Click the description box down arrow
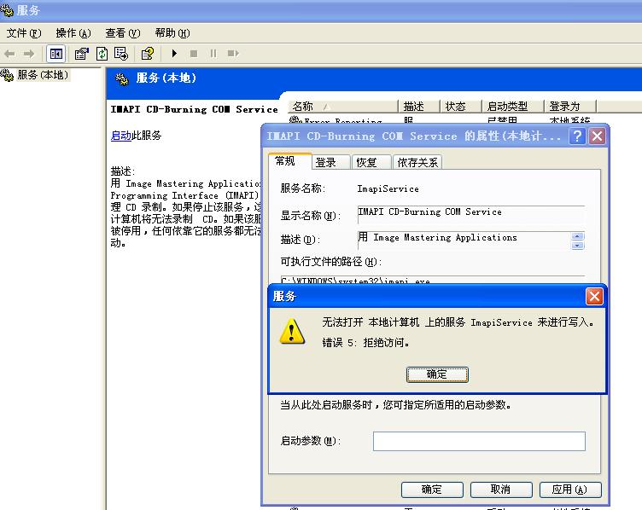 [x=577, y=246]
